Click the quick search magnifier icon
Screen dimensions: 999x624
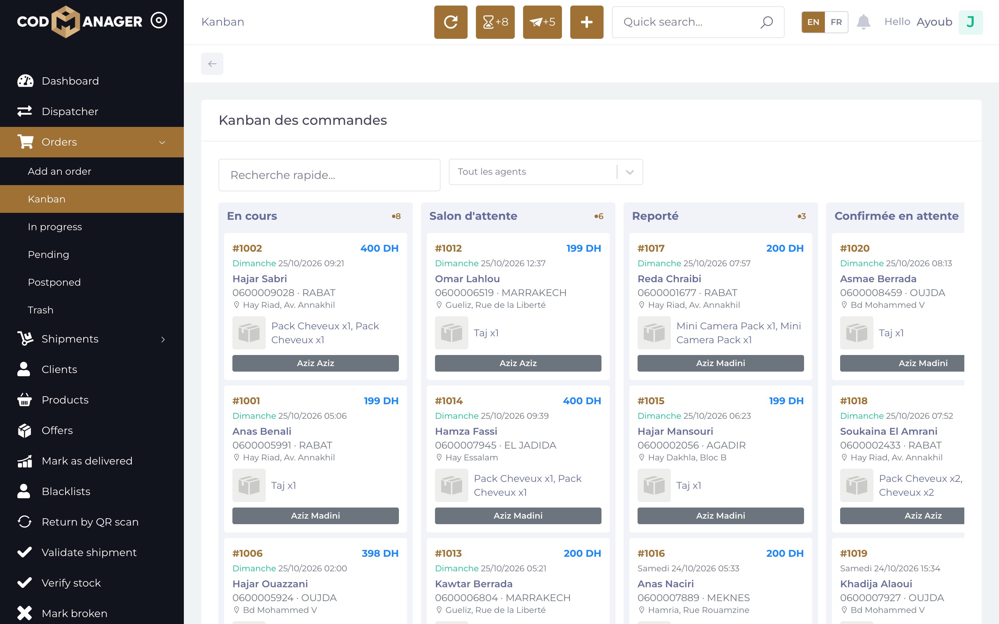click(x=766, y=22)
